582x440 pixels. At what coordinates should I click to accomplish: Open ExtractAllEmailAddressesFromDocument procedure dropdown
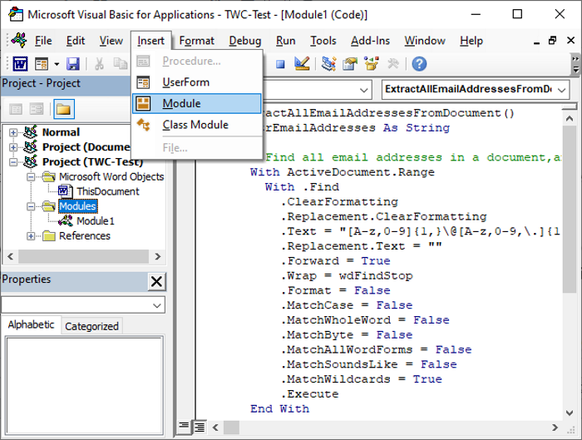click(561, 90)
